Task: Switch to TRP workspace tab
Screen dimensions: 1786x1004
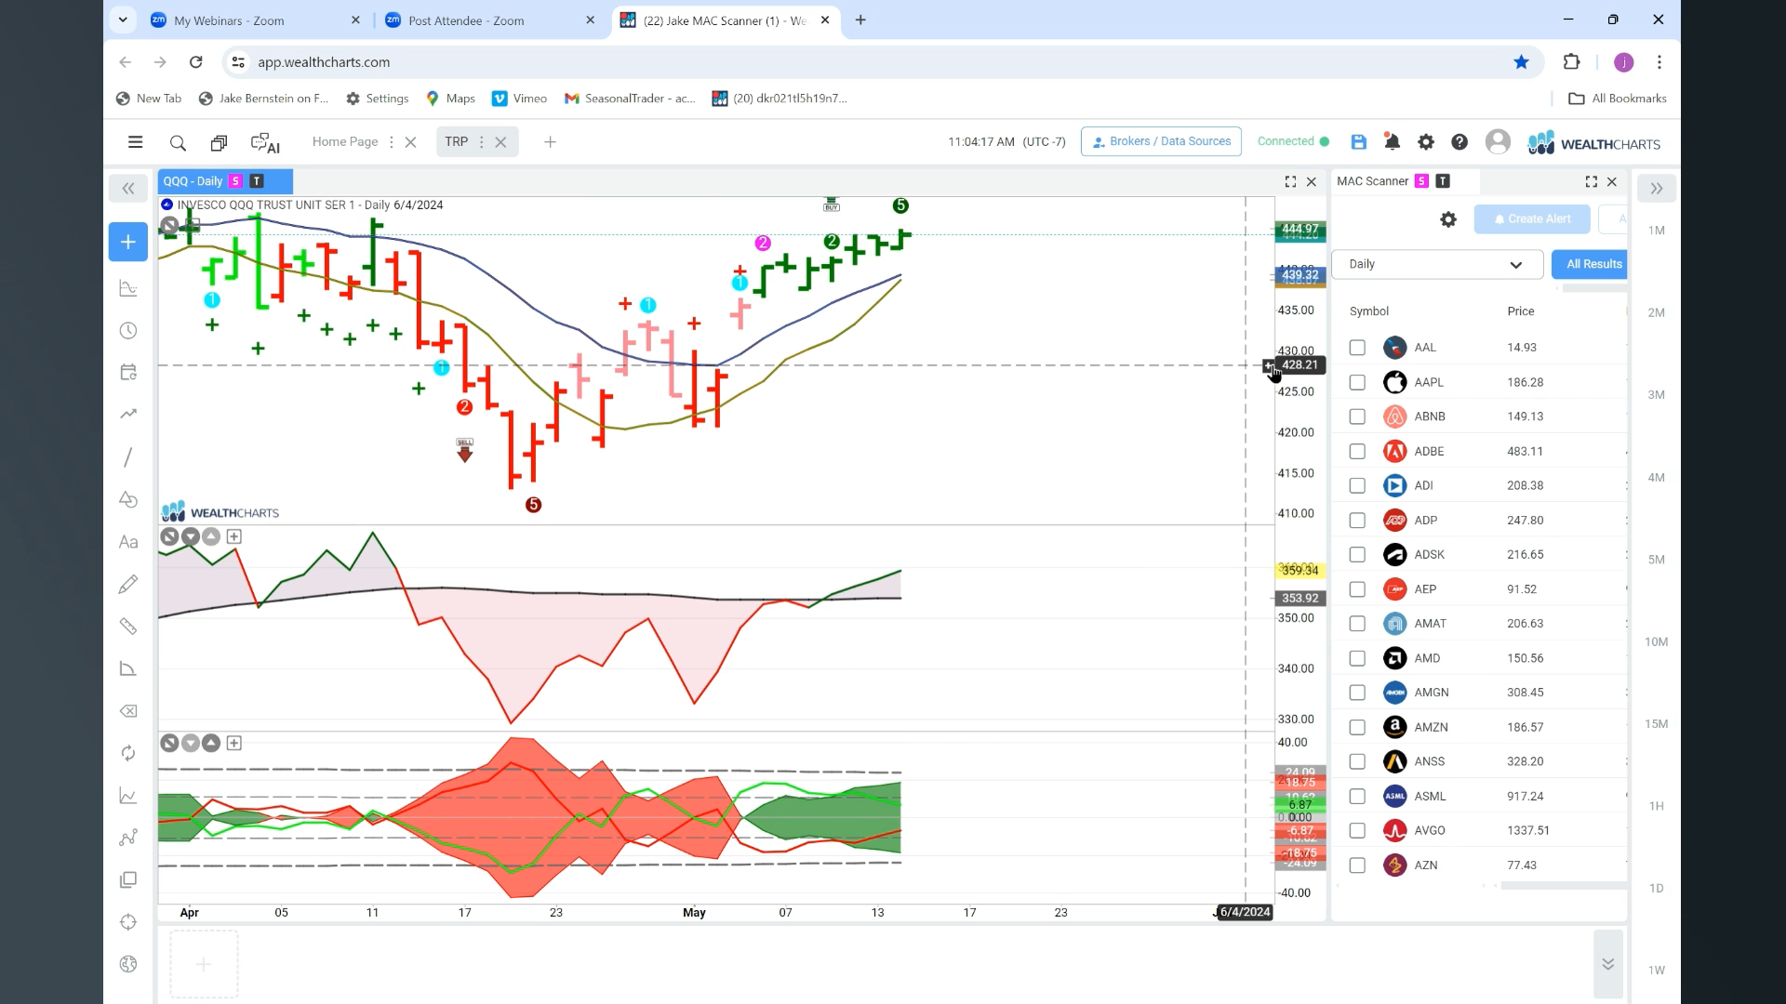Action: pyautogui.click(x=456, y=142)
